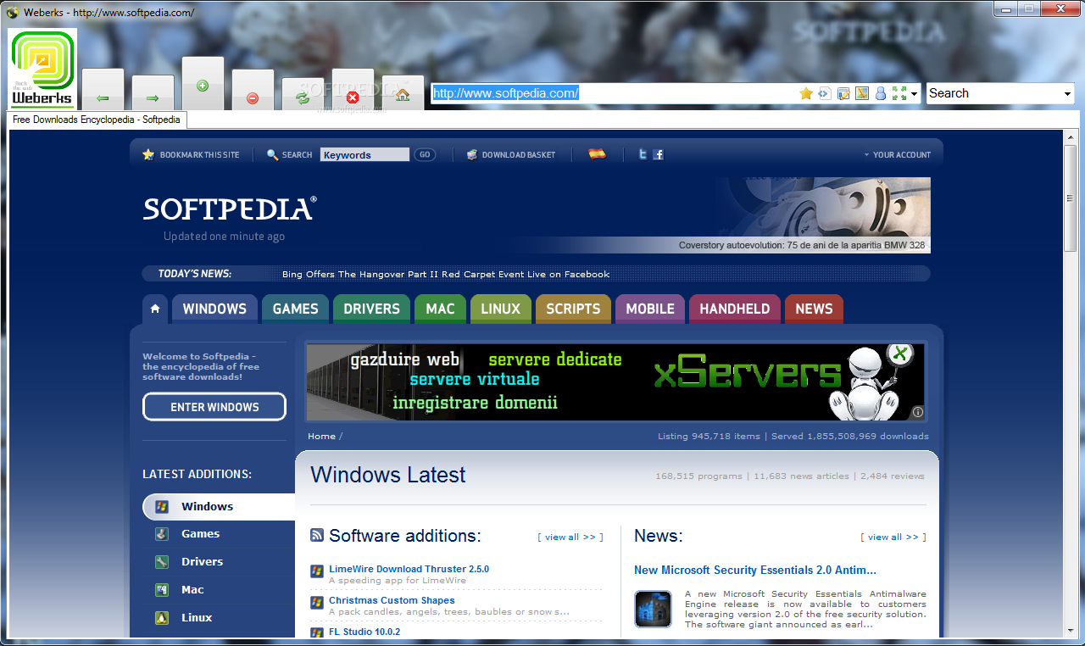The height and width of the screenshot is (646, 1085).
Task: Open the Handheld category tab
Action: tap(735, 309)
